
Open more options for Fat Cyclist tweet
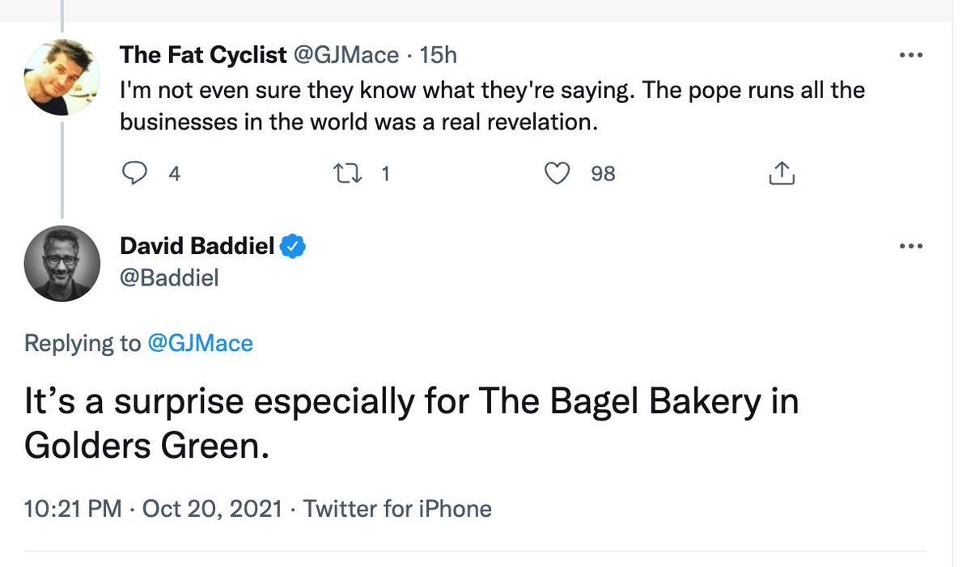coord(911,55)
